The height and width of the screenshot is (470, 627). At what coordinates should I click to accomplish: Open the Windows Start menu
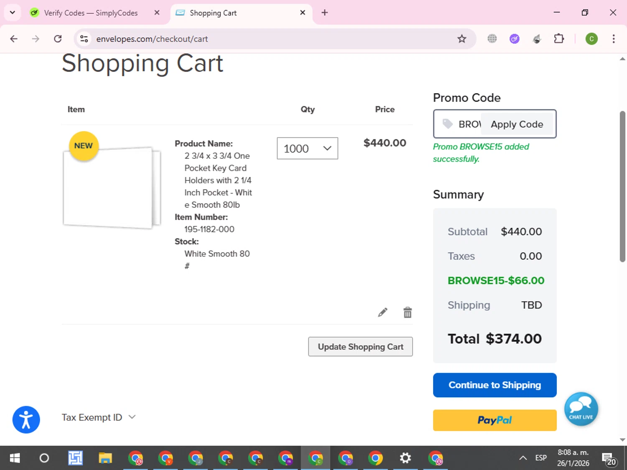[15, 458]
